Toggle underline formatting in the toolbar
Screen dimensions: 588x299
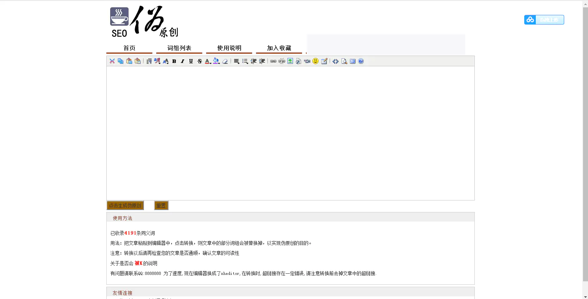pos(190,61)
